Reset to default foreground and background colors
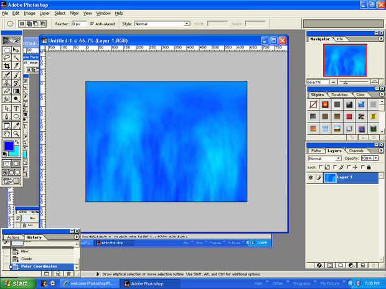386x289 pixels. click(5, 154)
